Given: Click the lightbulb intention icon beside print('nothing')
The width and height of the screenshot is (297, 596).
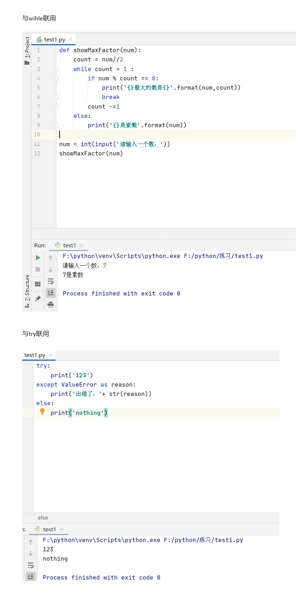Looking at the screenshot, I should (42, 412).
